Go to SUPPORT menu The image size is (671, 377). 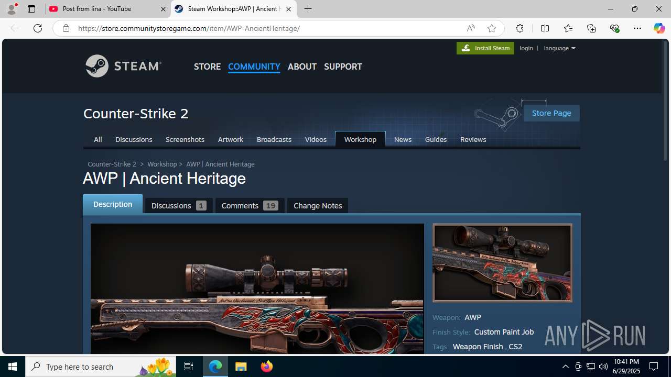click(x=343, y=66)
